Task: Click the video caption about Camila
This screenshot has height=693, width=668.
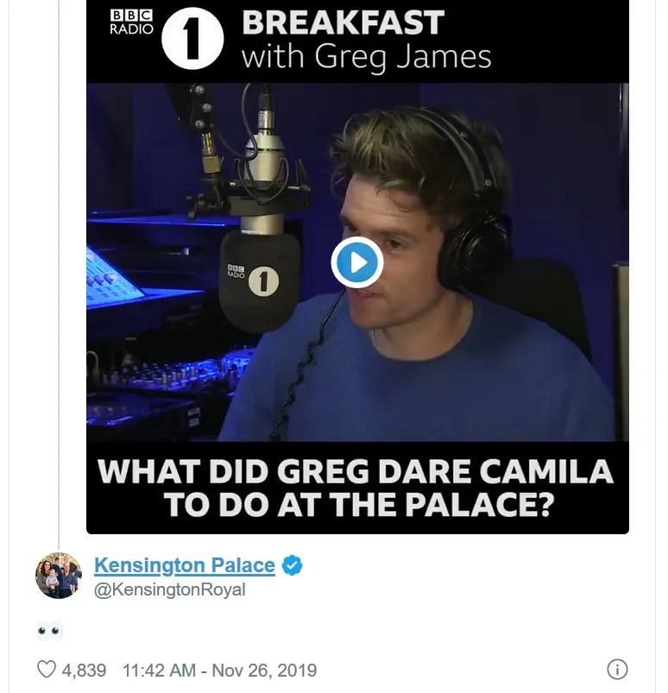Action: (356, 488)
